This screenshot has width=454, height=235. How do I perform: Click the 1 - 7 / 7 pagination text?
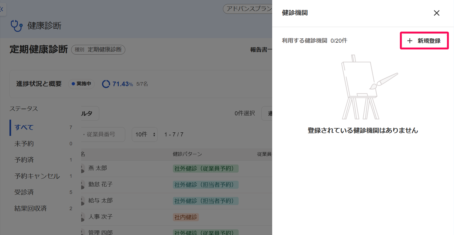click(174, 135)
